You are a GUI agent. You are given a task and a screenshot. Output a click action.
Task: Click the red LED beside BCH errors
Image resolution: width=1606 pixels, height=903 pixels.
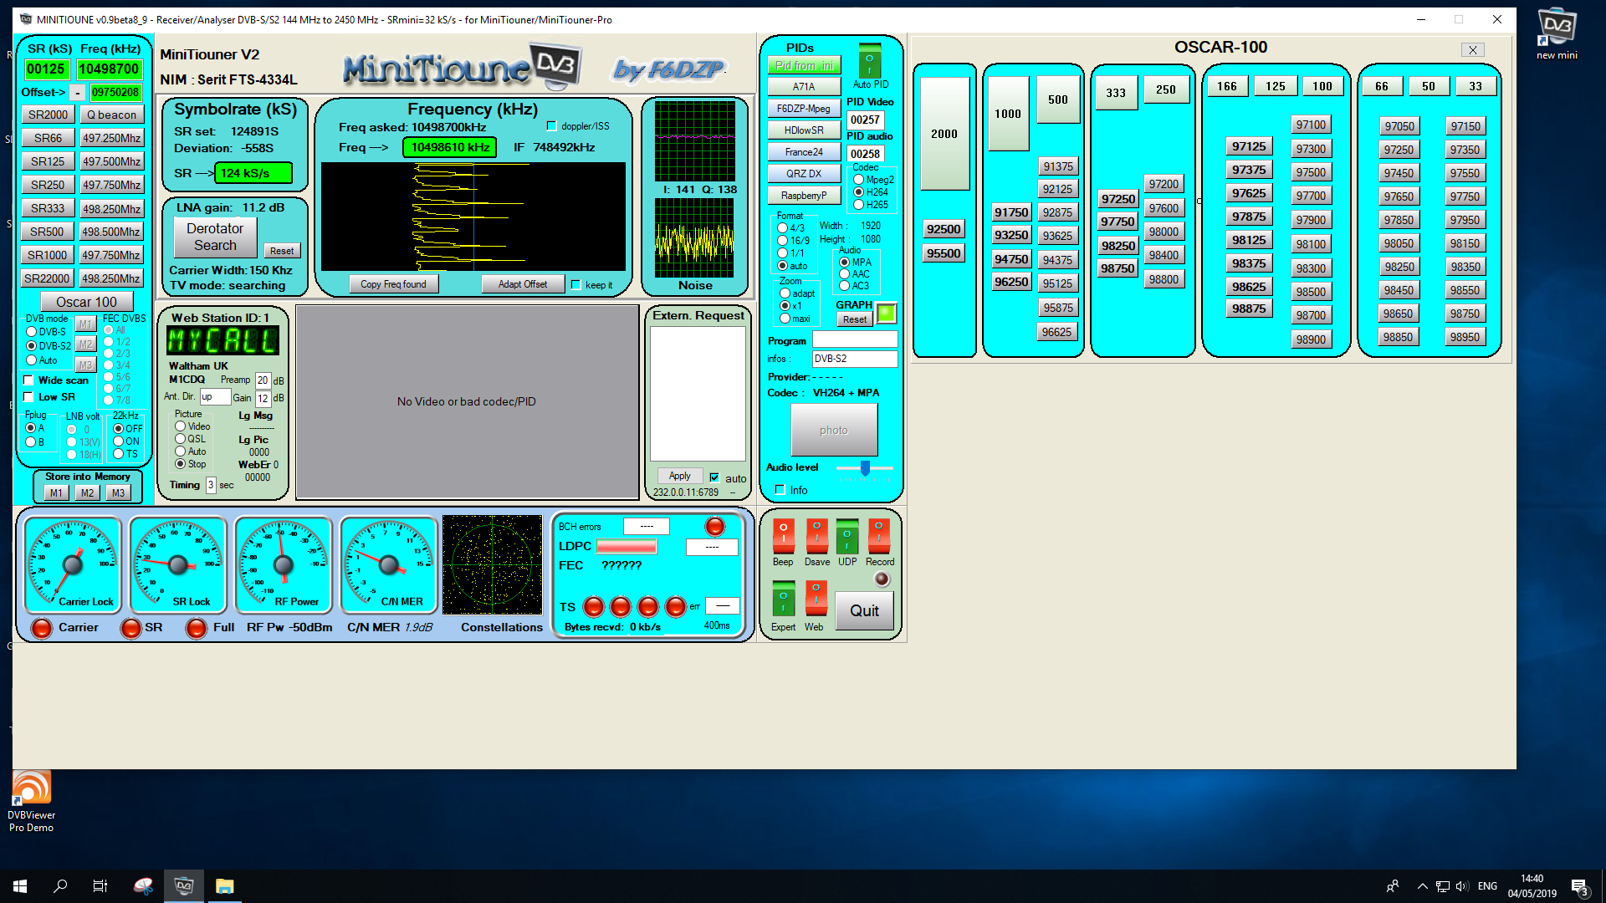pyautogui.click(x=715, y=527)
